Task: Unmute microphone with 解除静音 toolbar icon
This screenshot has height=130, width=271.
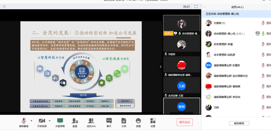Action: coord(24,121)
